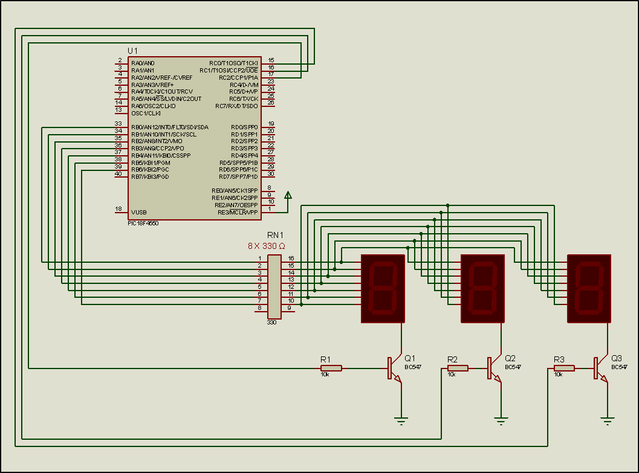The width and height of the screenshot is (639, 473).
Task: Select the Q2 BC547 transistor symbol
Action: point(493,368)
